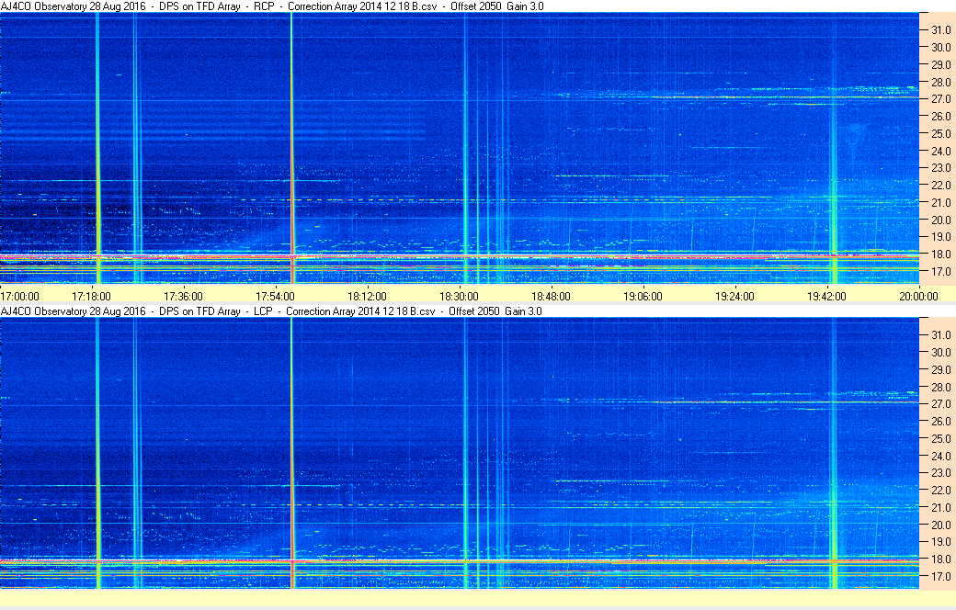Click the 20:00:00 end time label
Image resolution: width=956 pixels, height=610 pixels.
[919, 296]
